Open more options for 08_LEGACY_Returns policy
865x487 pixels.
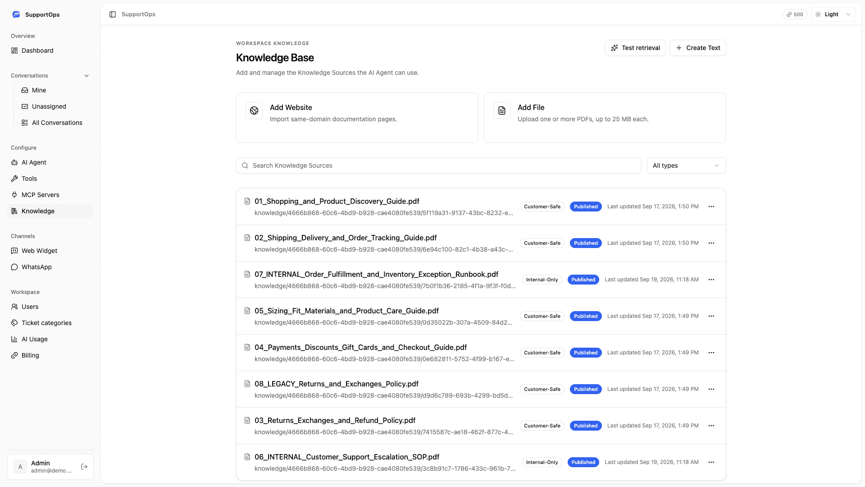(x=711, y=389)
